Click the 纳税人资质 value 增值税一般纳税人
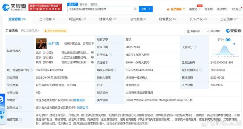The width and height of the screenshot is (243, 129). point(136,78)
